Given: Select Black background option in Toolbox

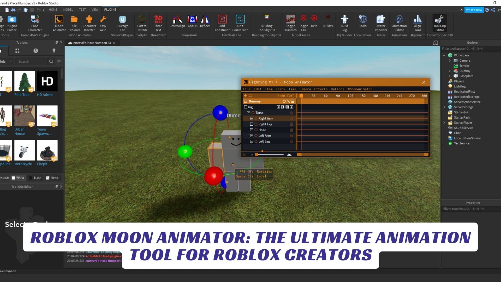Looking at the screenshot, I should click(35, 178).
